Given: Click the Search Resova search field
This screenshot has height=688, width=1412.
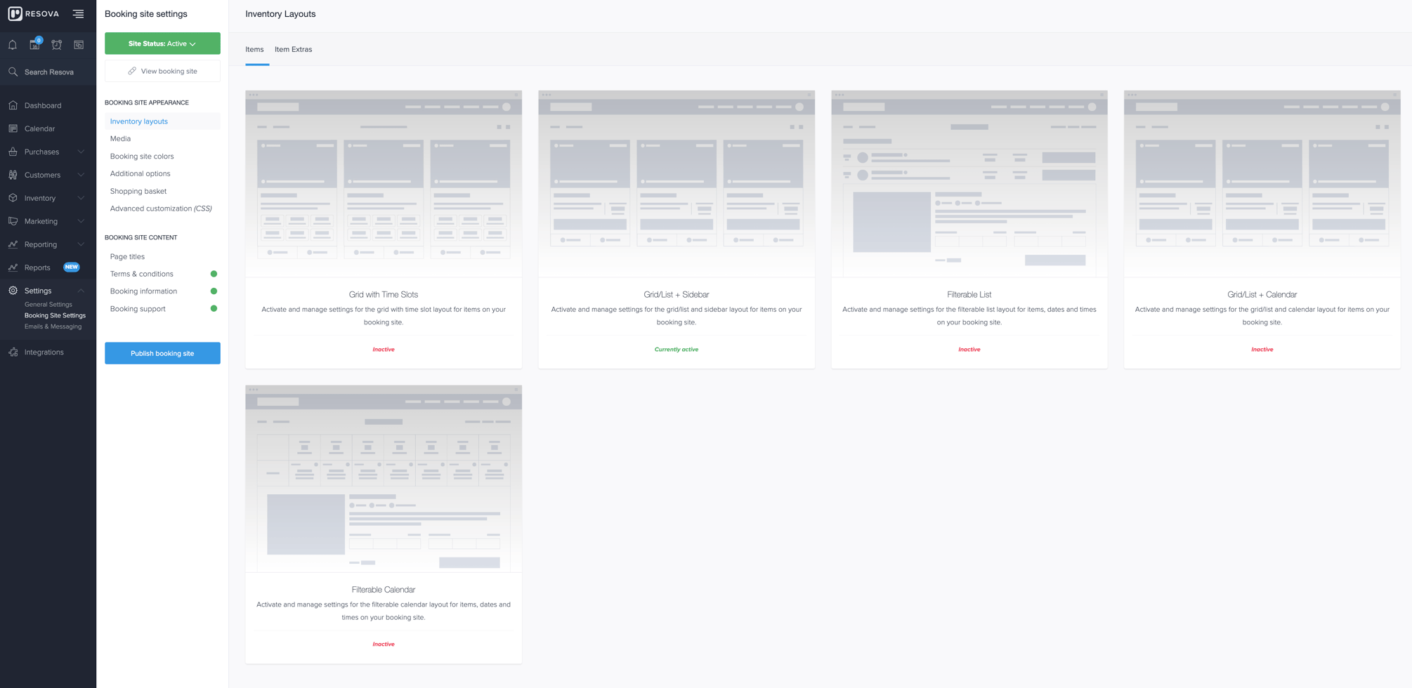Looking at the screenshot, I should [x=49, y=72].
